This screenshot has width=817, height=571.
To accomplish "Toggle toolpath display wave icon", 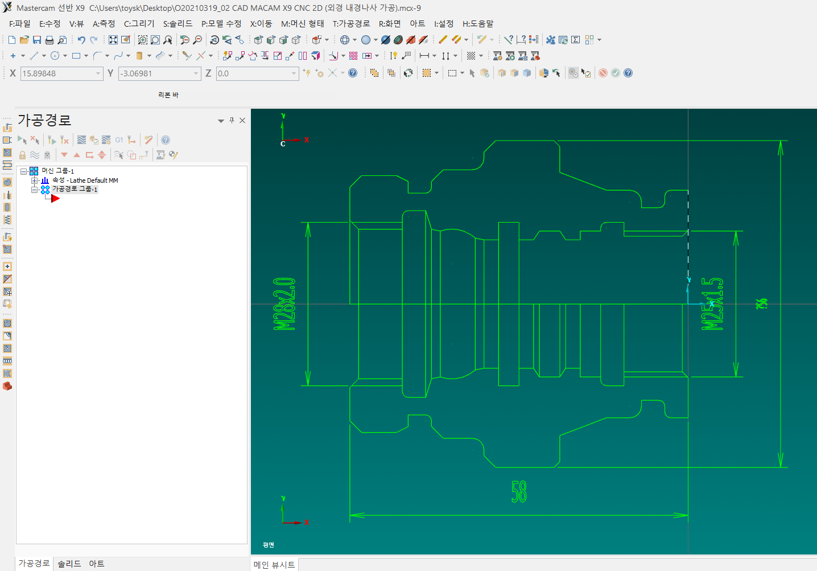I will pos(35,155).
